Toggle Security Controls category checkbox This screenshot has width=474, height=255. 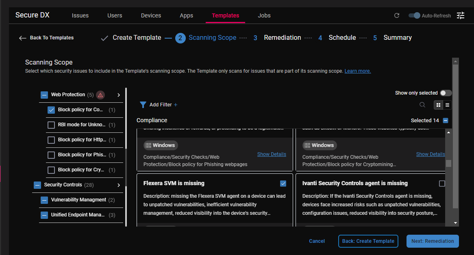click(37, 185)
